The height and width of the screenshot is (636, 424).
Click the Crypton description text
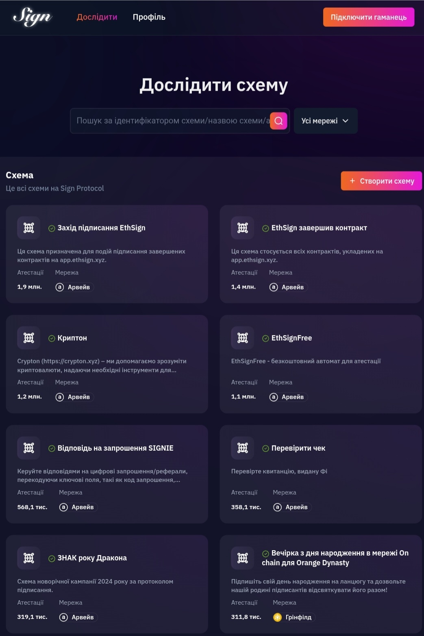click(102, 365)
